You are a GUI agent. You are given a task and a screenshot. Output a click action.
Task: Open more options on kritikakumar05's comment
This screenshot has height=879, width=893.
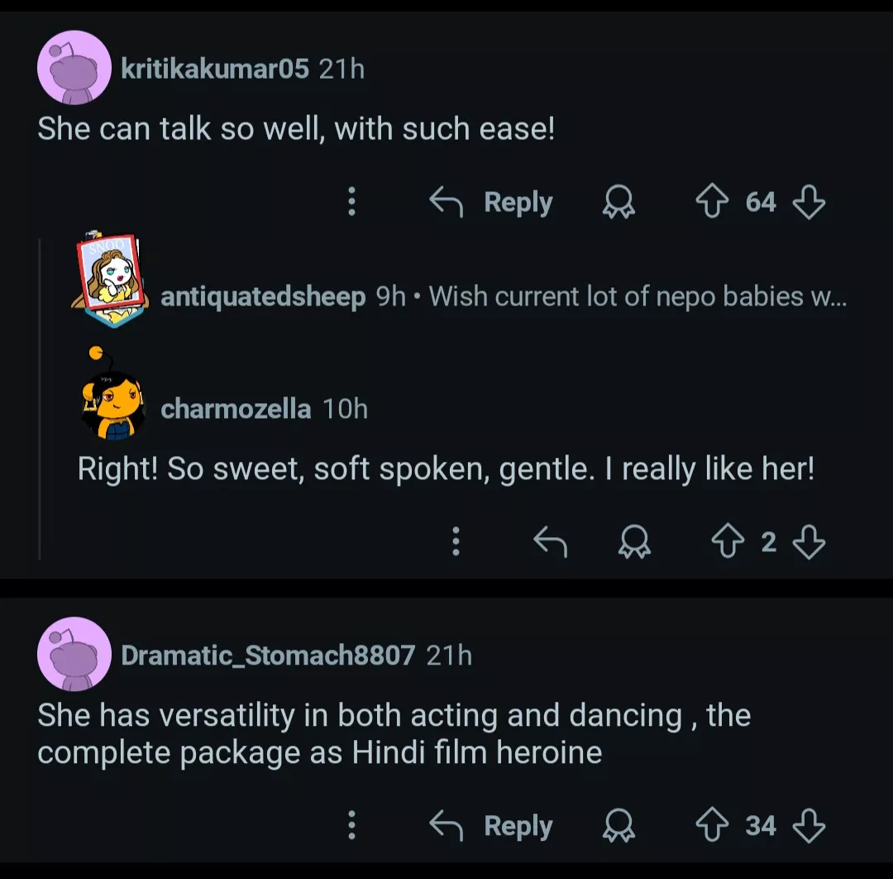[x=351, y=202]
